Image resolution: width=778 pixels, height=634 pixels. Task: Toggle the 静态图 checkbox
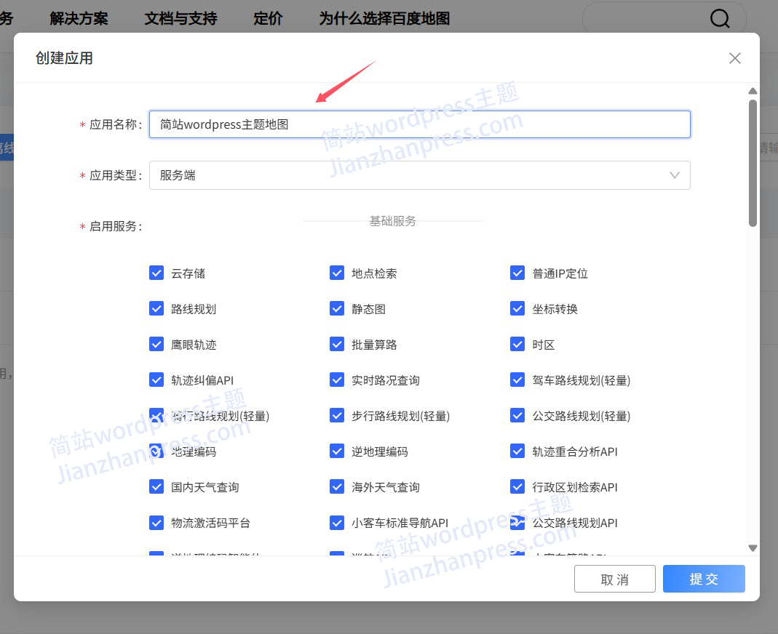pyautogui.click(x=337, y=308)
